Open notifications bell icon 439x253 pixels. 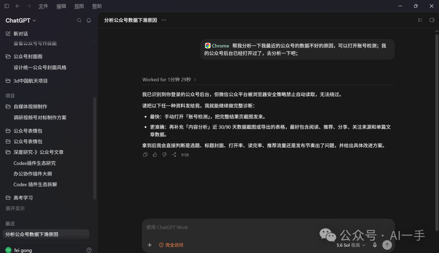pyautogui.click(x=89, y=20)
